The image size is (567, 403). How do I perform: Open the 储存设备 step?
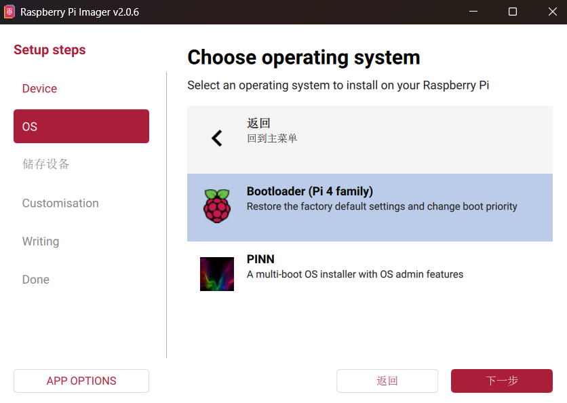(45, 164)
